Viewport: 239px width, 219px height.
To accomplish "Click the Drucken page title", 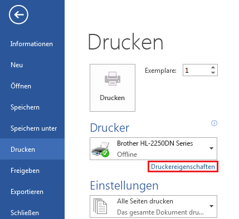I will (x=125, y=42).
